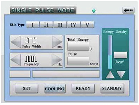Lower Energy Density with down triangle
This screenshot has height=105, width=139.
coord(121,75)
